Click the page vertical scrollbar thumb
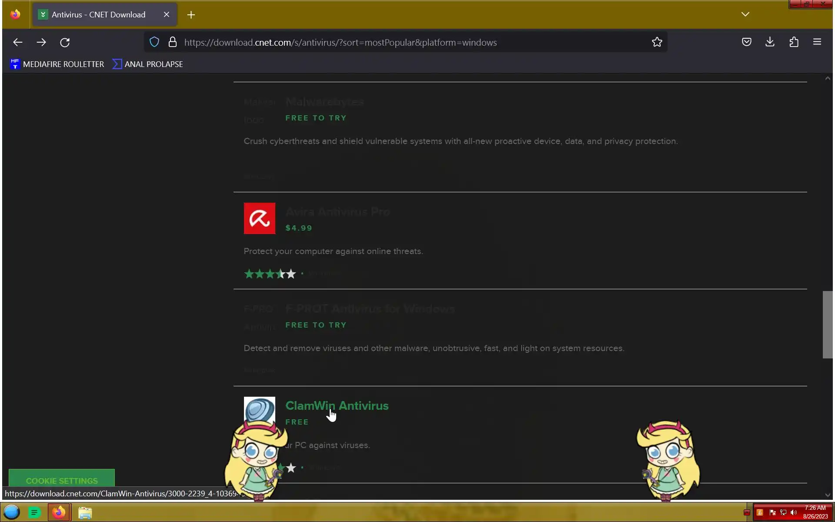The width and height of the screenshot is (835, 522). [x=827, y=325]
